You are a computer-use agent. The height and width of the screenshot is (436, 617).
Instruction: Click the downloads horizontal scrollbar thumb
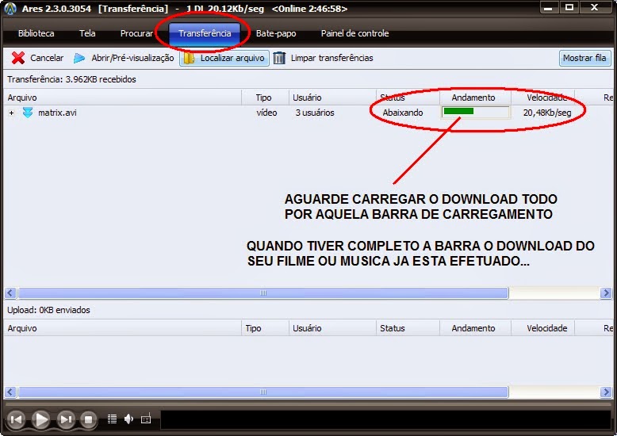coord(263,293)
